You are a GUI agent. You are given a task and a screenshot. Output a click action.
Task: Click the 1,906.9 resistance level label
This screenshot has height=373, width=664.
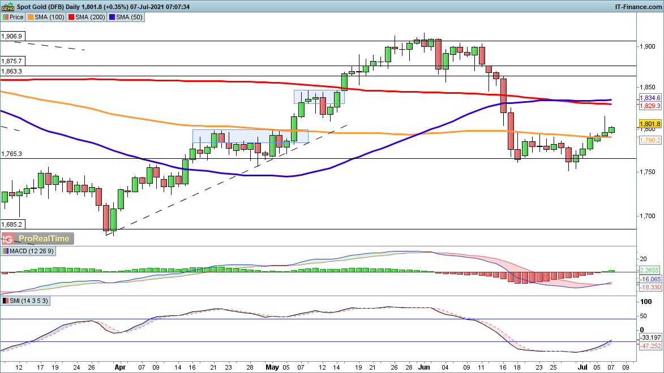pos(11,36)
